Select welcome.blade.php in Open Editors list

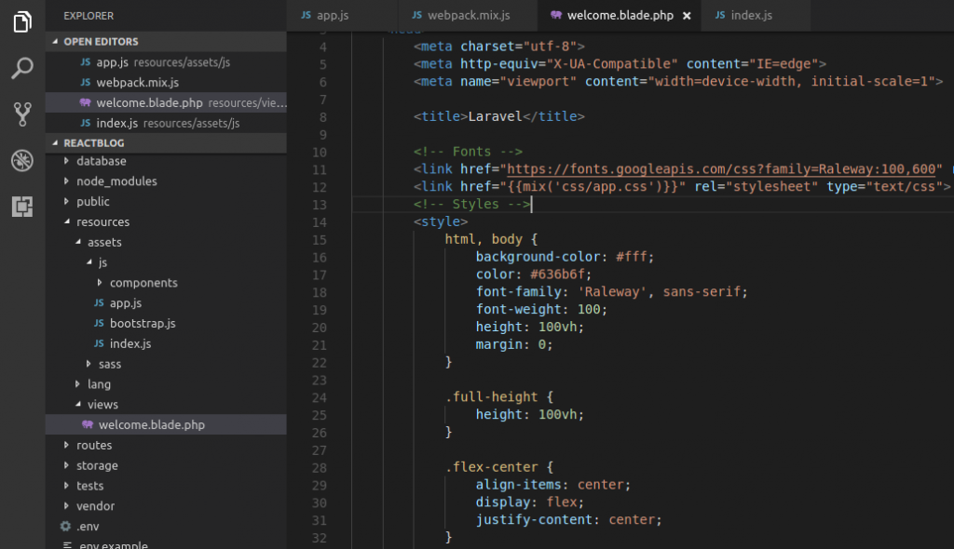(166, 102)
